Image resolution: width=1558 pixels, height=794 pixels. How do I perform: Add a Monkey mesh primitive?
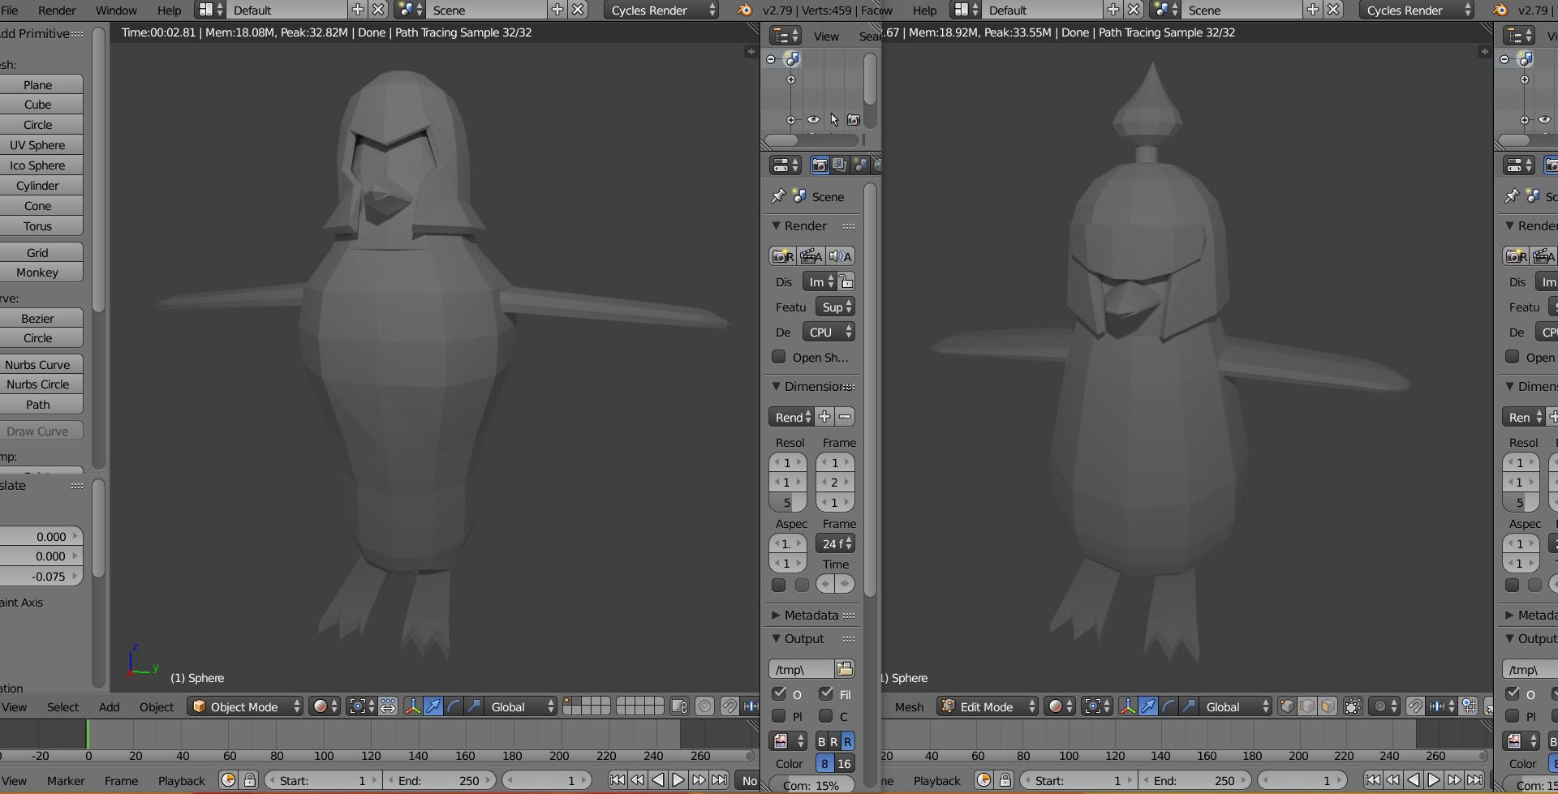pyautogui.click(x=38, y=273)
